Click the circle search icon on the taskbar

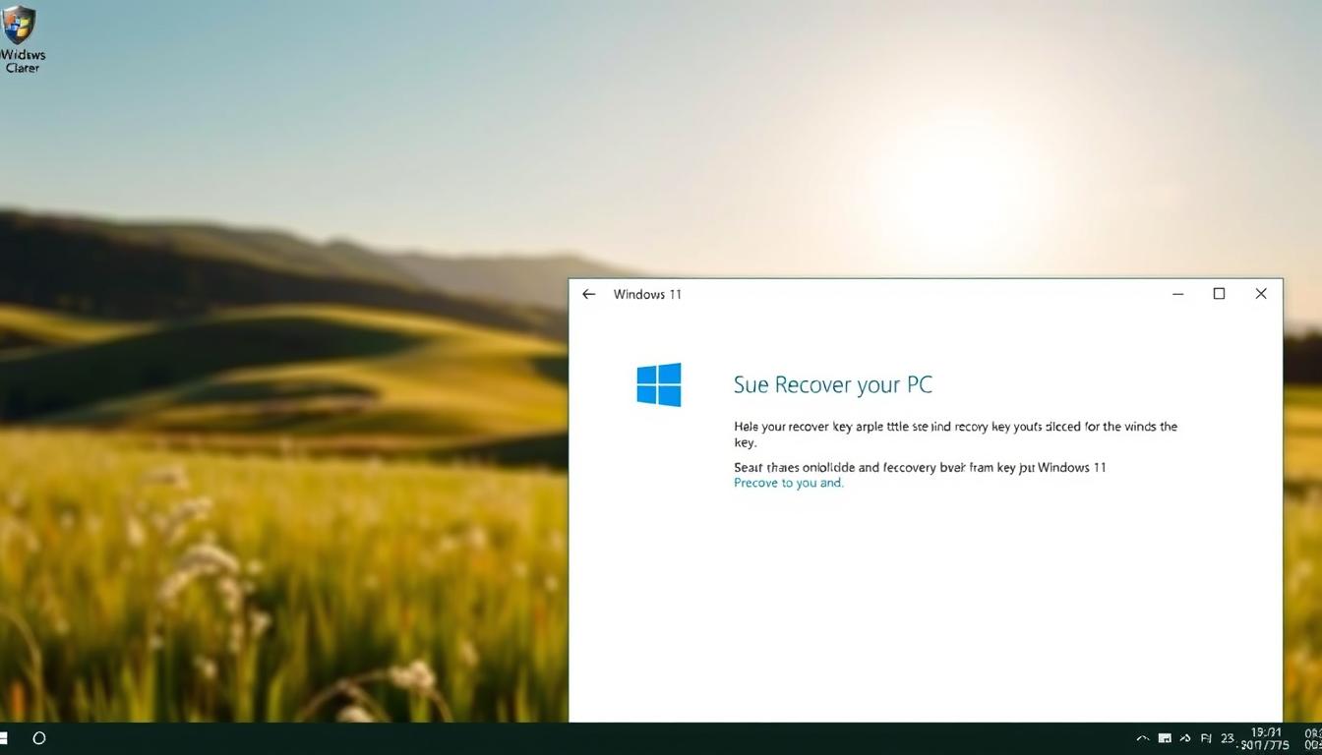coord(39,737)
